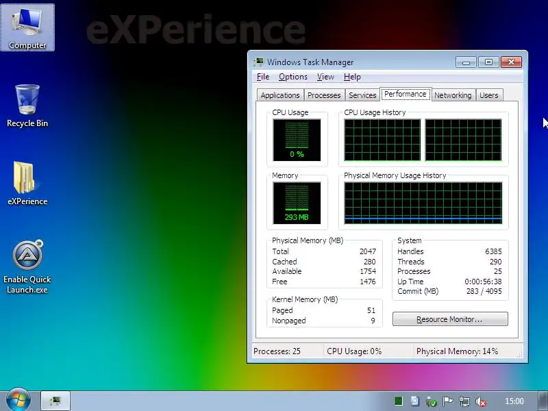Switch to the Networking tab
Viewport: 548px width, 411px height.
(453, 95)
